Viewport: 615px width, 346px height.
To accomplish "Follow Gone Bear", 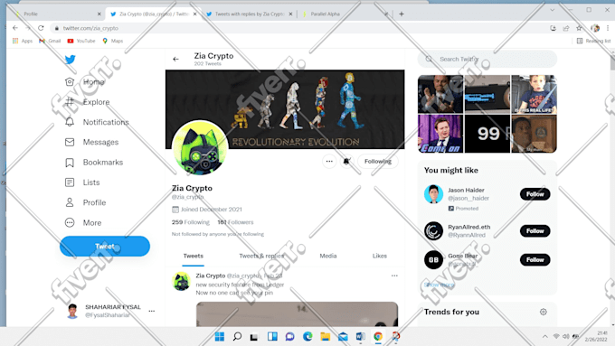I will (535, 260).
